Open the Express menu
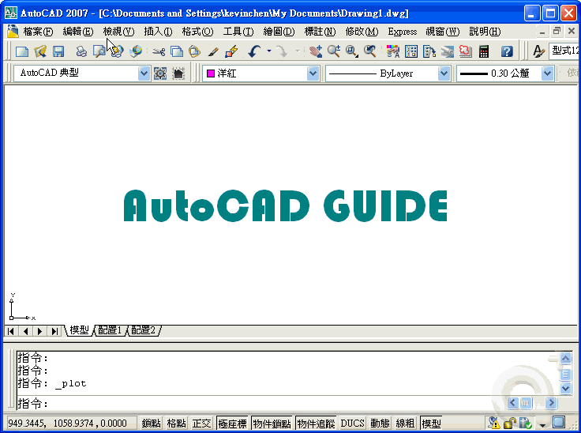This screenshot has height=433, width=581. 403,32
